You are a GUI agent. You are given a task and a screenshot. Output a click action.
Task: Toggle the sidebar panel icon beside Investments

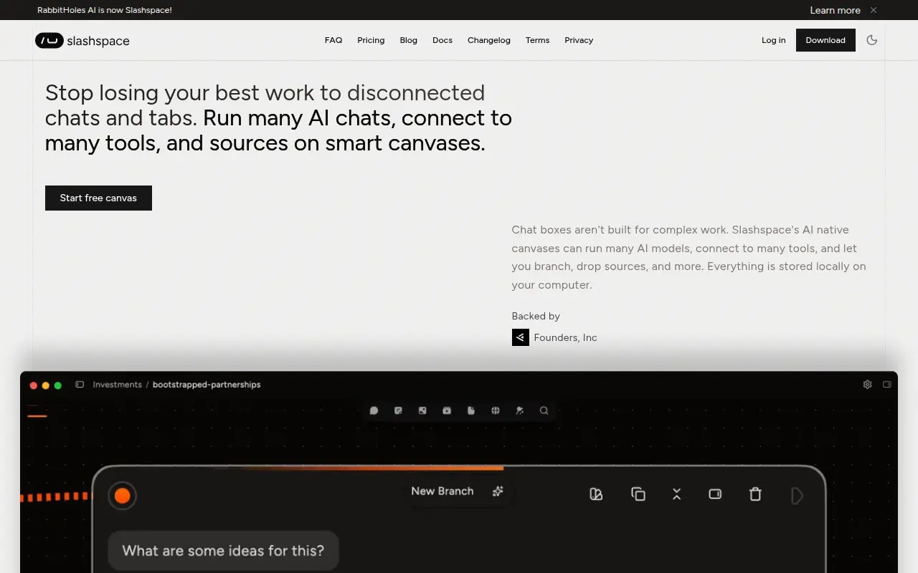tap(80, 385)
